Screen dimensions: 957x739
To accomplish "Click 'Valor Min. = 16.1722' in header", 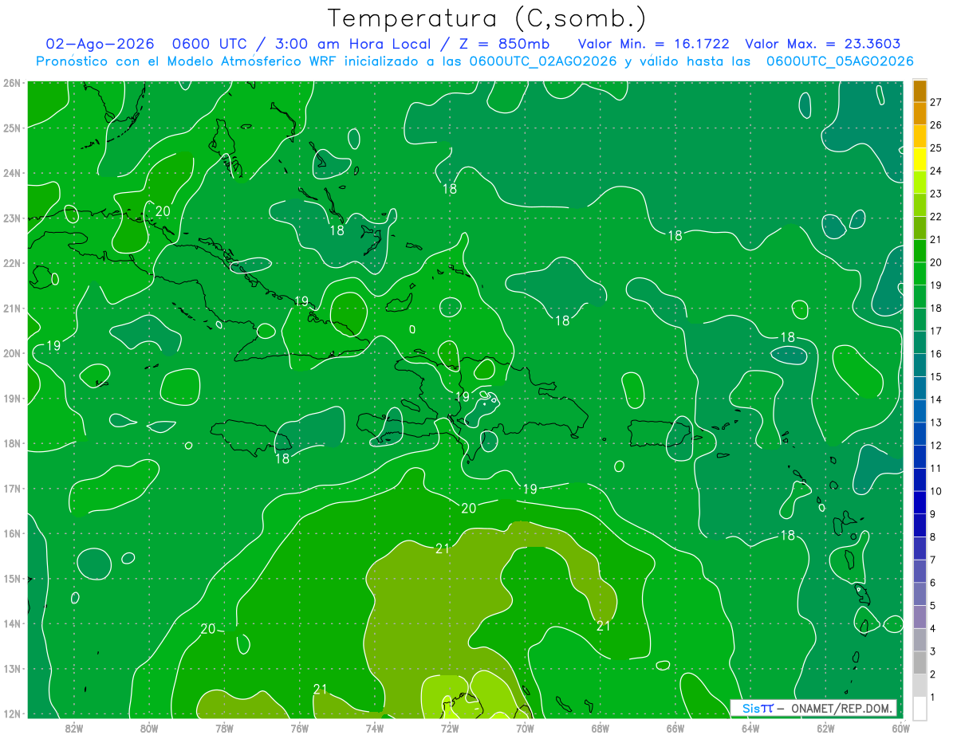I will [x=653, y=44].
